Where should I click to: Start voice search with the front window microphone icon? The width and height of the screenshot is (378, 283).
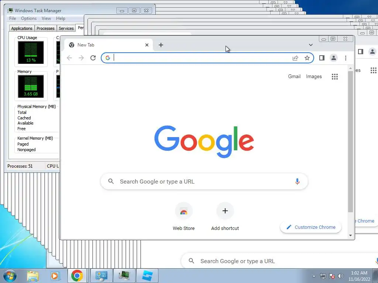(297, 181)
